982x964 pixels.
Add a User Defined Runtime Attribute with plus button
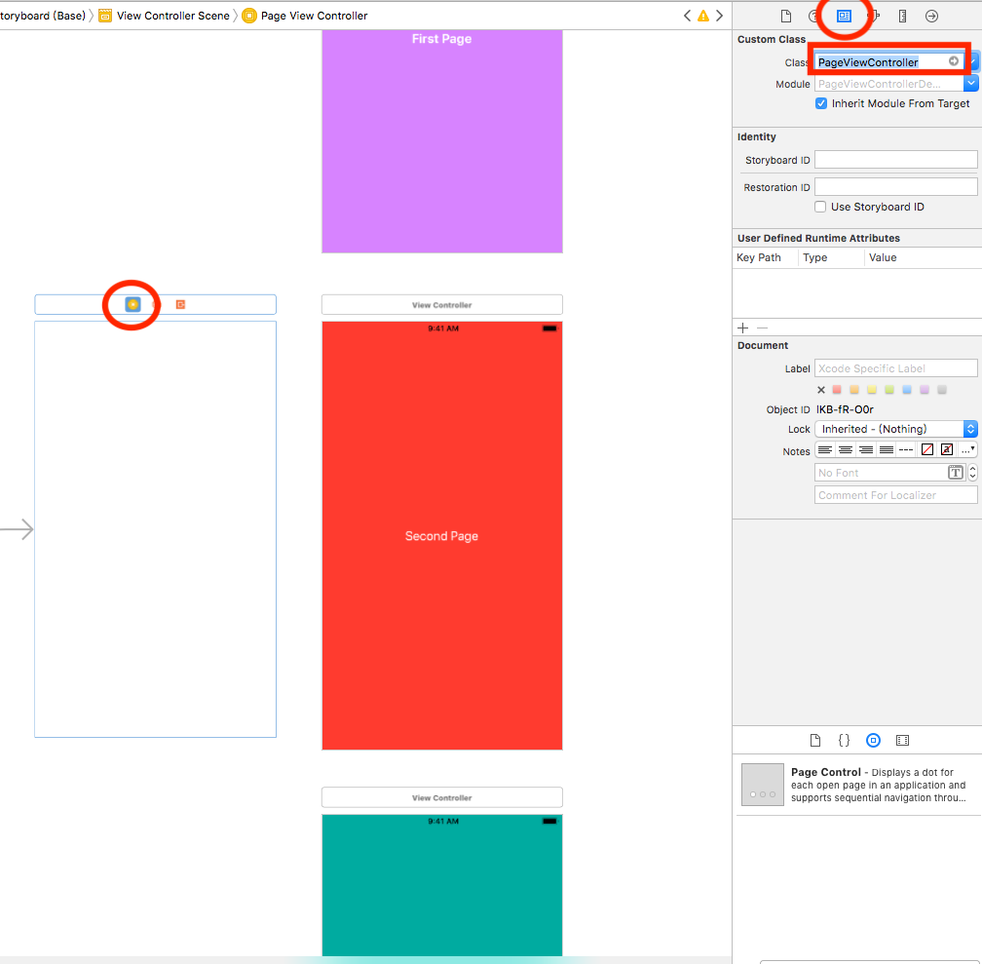pyautogui.click(x=742, y=328)
